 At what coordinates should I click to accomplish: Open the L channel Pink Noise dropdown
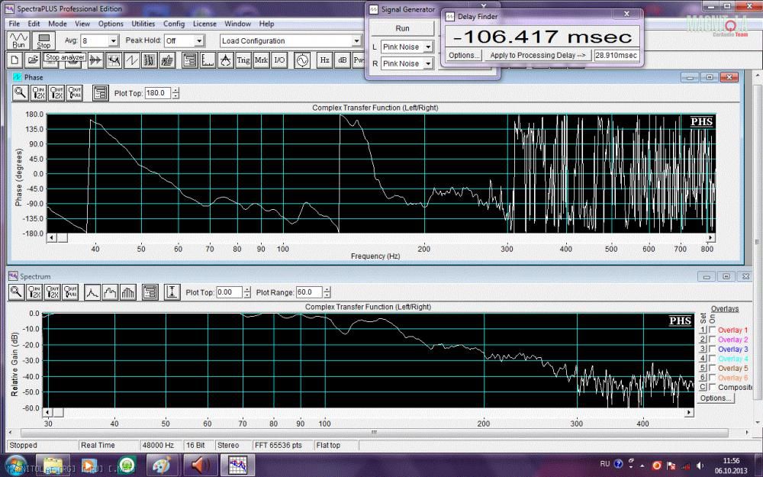pyautogui.click(x=427, y=47)
